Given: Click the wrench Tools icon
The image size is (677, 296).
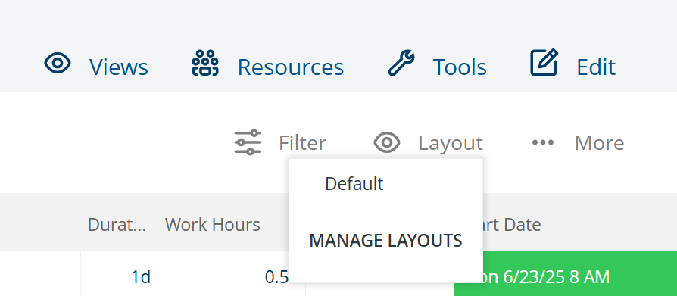Looking at the screenshot, I should click(x=401, y=63).
